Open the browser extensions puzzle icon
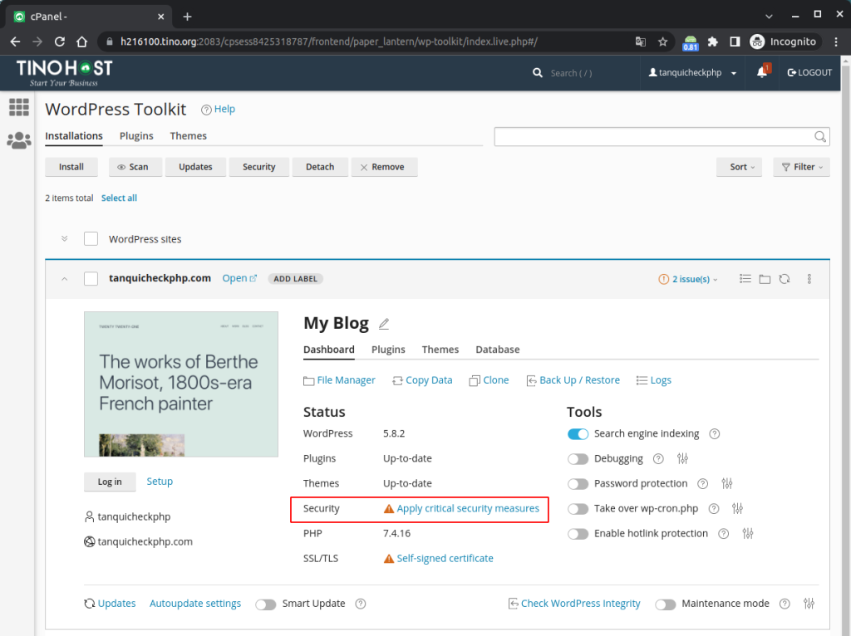The height and width of the screenshot is (636, 851). pyautogui.click(x=713, y=42)
